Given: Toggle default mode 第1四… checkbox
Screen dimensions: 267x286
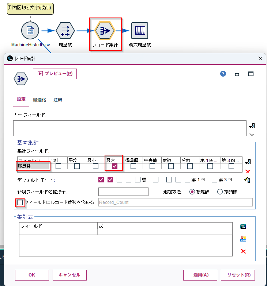Looking at the screenshot, I should click(x=187, y=179).
